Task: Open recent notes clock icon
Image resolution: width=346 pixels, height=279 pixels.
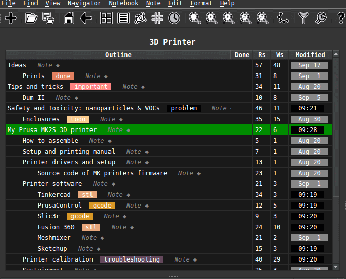Action: pyautogui.click(x=174, y=18)
